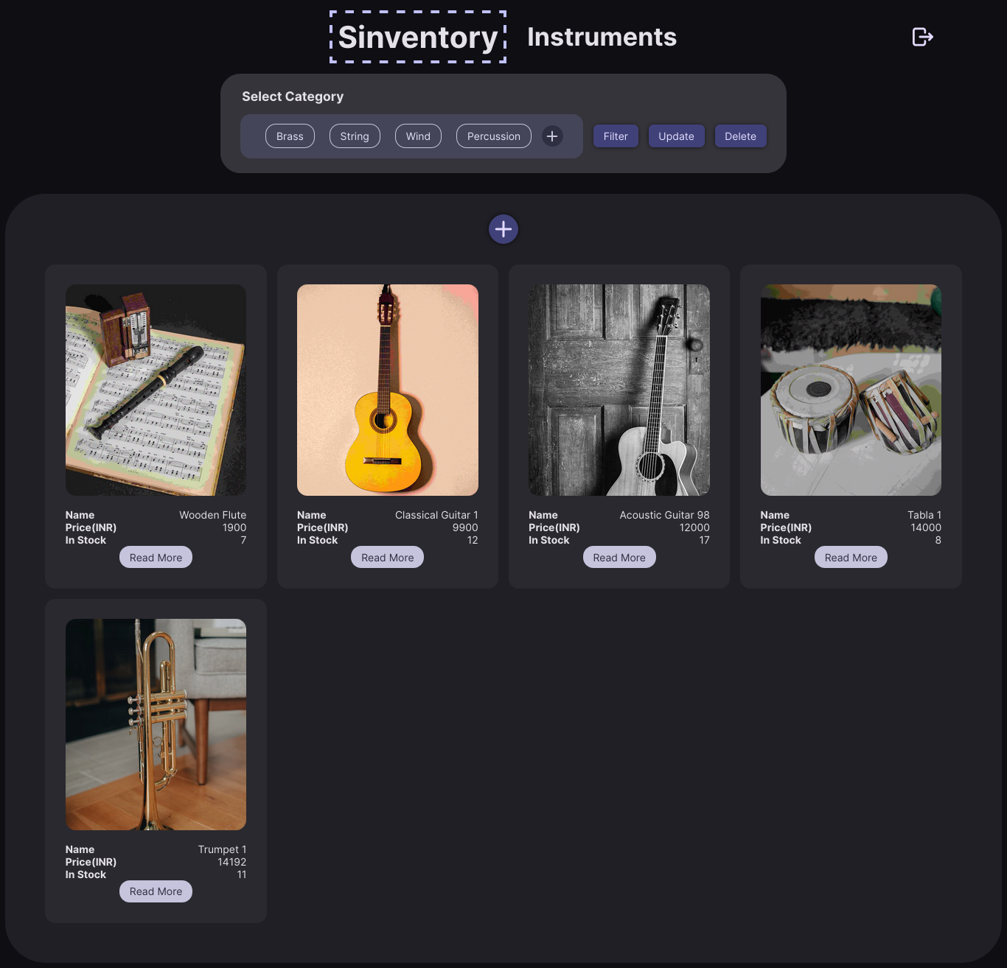The image size is (1007, 968).
Task: Select the Tabla drums image
Action: pyautogui.click(x=851, y=390)
